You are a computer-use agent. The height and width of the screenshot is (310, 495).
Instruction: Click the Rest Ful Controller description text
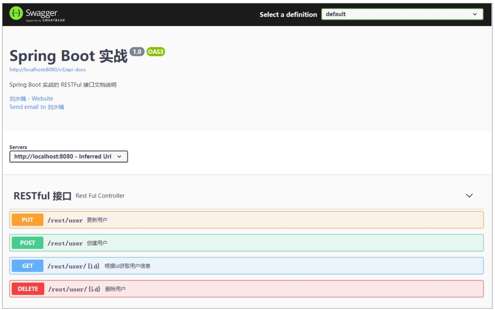pos(100,196)
